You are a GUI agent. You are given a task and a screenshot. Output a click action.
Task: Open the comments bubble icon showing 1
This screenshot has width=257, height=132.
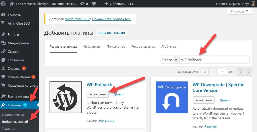point(94,4)
